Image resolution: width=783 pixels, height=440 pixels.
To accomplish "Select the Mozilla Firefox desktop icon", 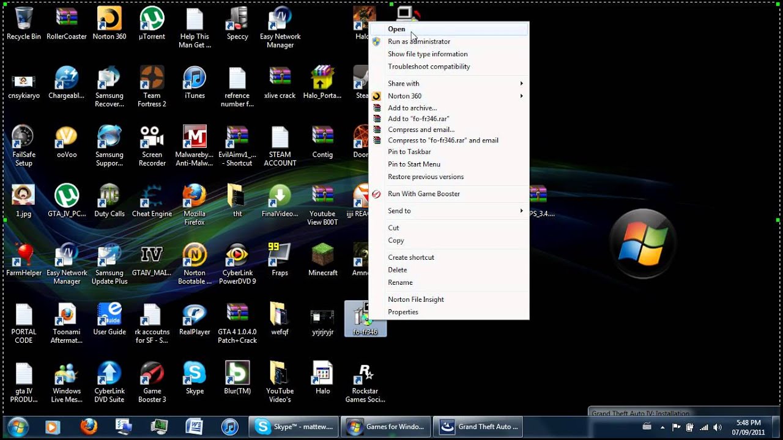I will click(195, 205).
